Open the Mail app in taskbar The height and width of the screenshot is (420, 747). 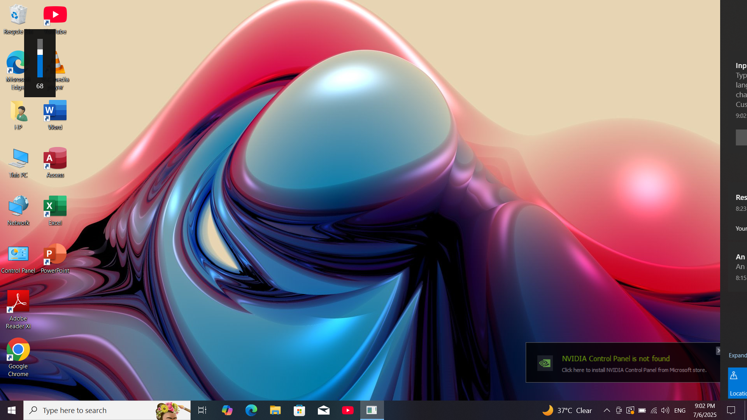(323, 410)
